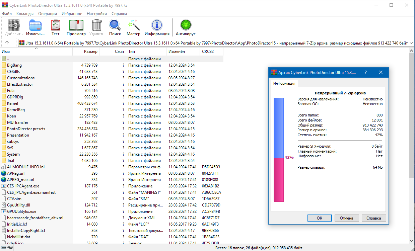Click the Удалить (Delete) trash icon
415x251 pixels.
pyautogui.click(x=97, y=25)
